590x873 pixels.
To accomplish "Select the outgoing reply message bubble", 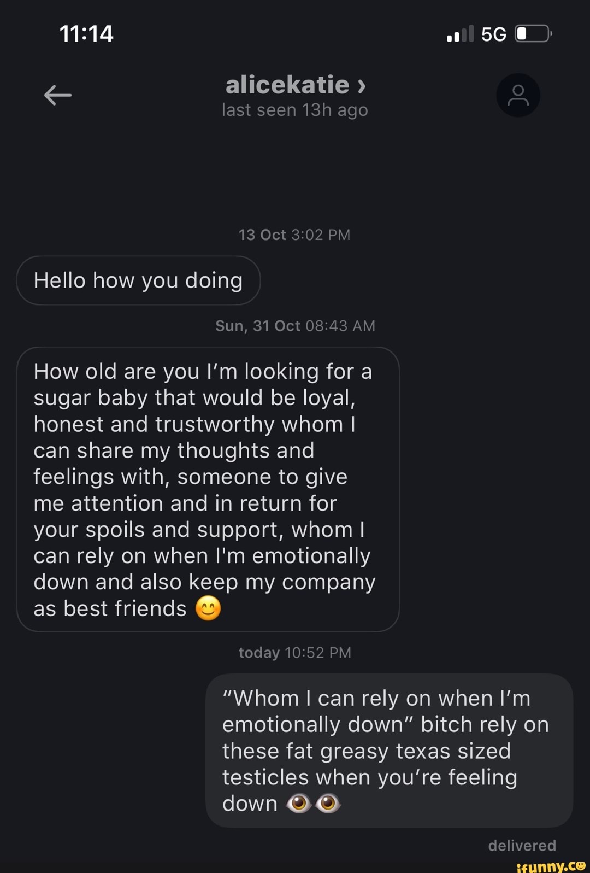I will (x=389, y=750).
